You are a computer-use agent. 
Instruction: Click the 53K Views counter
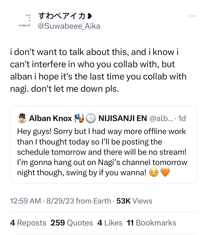134,201
